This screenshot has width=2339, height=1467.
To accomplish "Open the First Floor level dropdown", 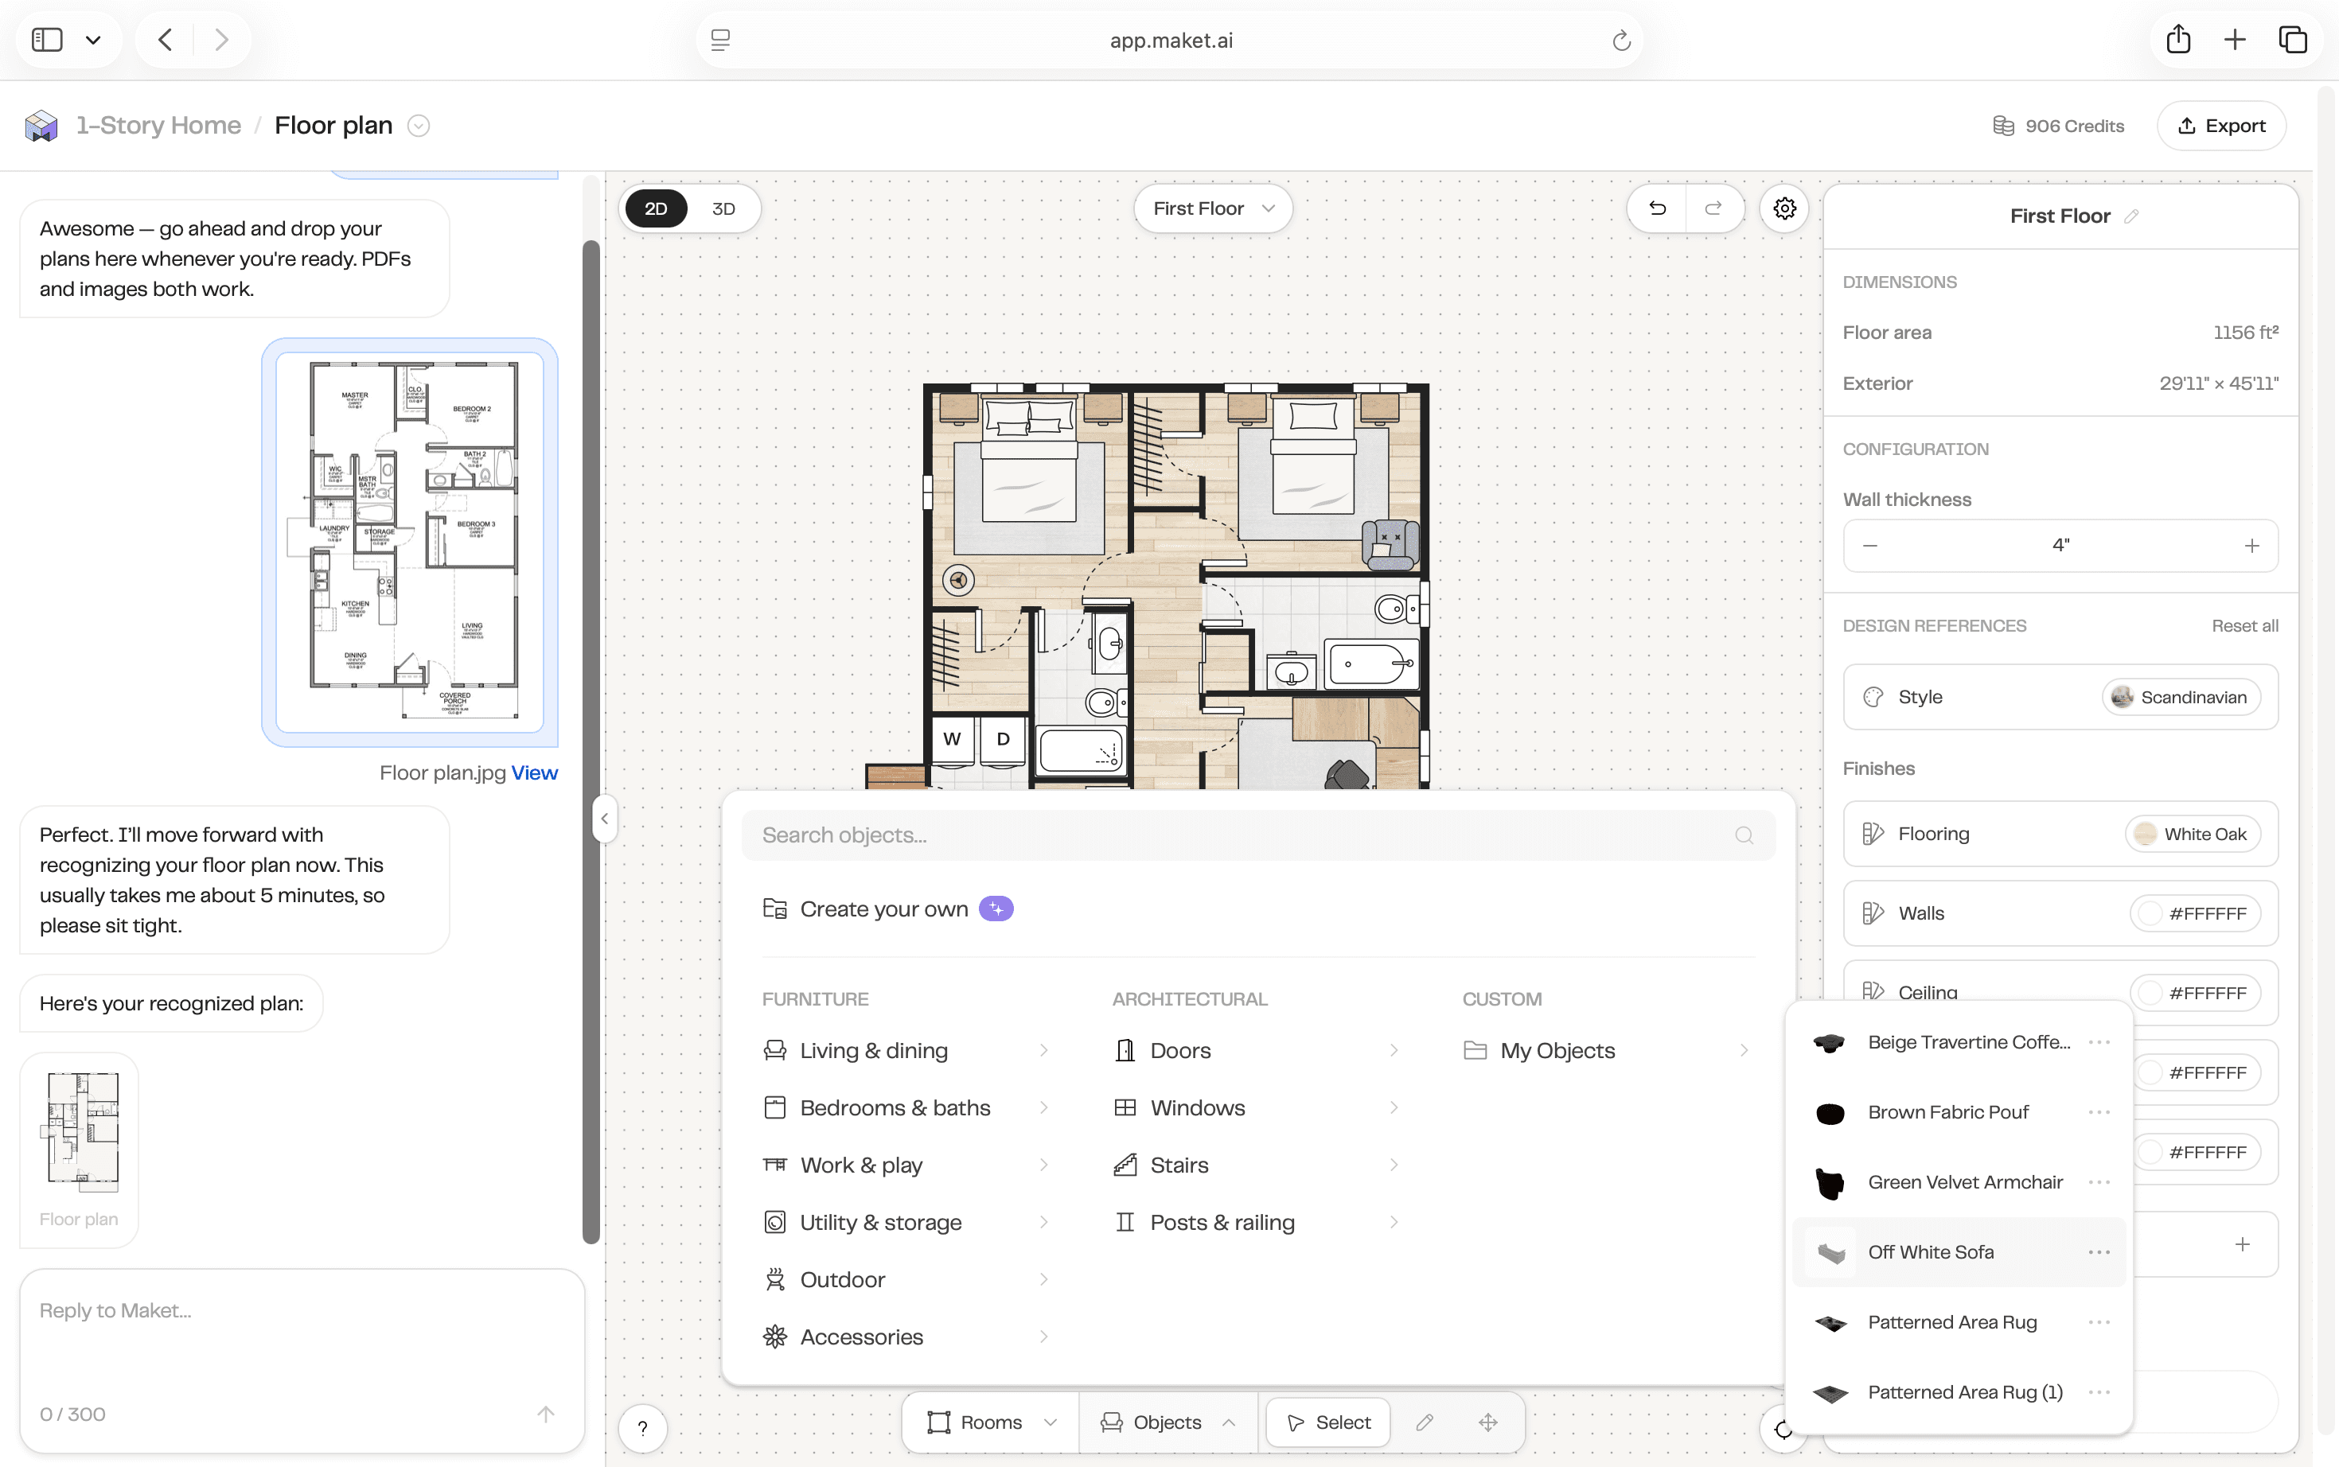I will pos(1212,208).
